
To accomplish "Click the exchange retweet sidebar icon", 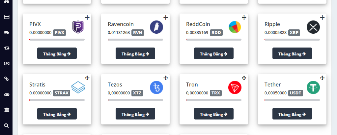I will coord(6,48).
